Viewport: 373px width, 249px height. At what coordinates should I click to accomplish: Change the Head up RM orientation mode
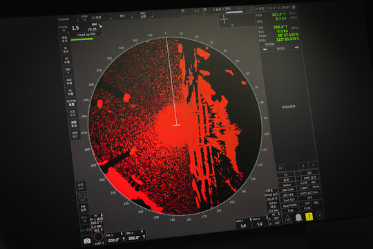click(86, 35)
